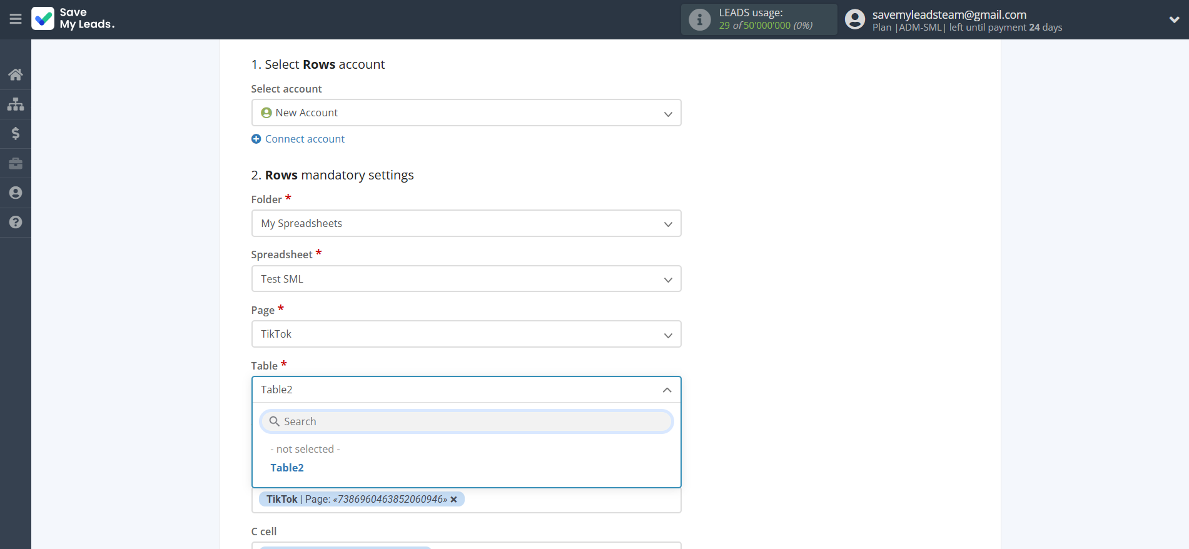Select Table2 from the list
Viewport: 1189px width, 549px height.
(x=287, y=468)
